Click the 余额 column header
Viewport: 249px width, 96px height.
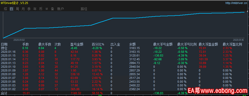(133, 44)
